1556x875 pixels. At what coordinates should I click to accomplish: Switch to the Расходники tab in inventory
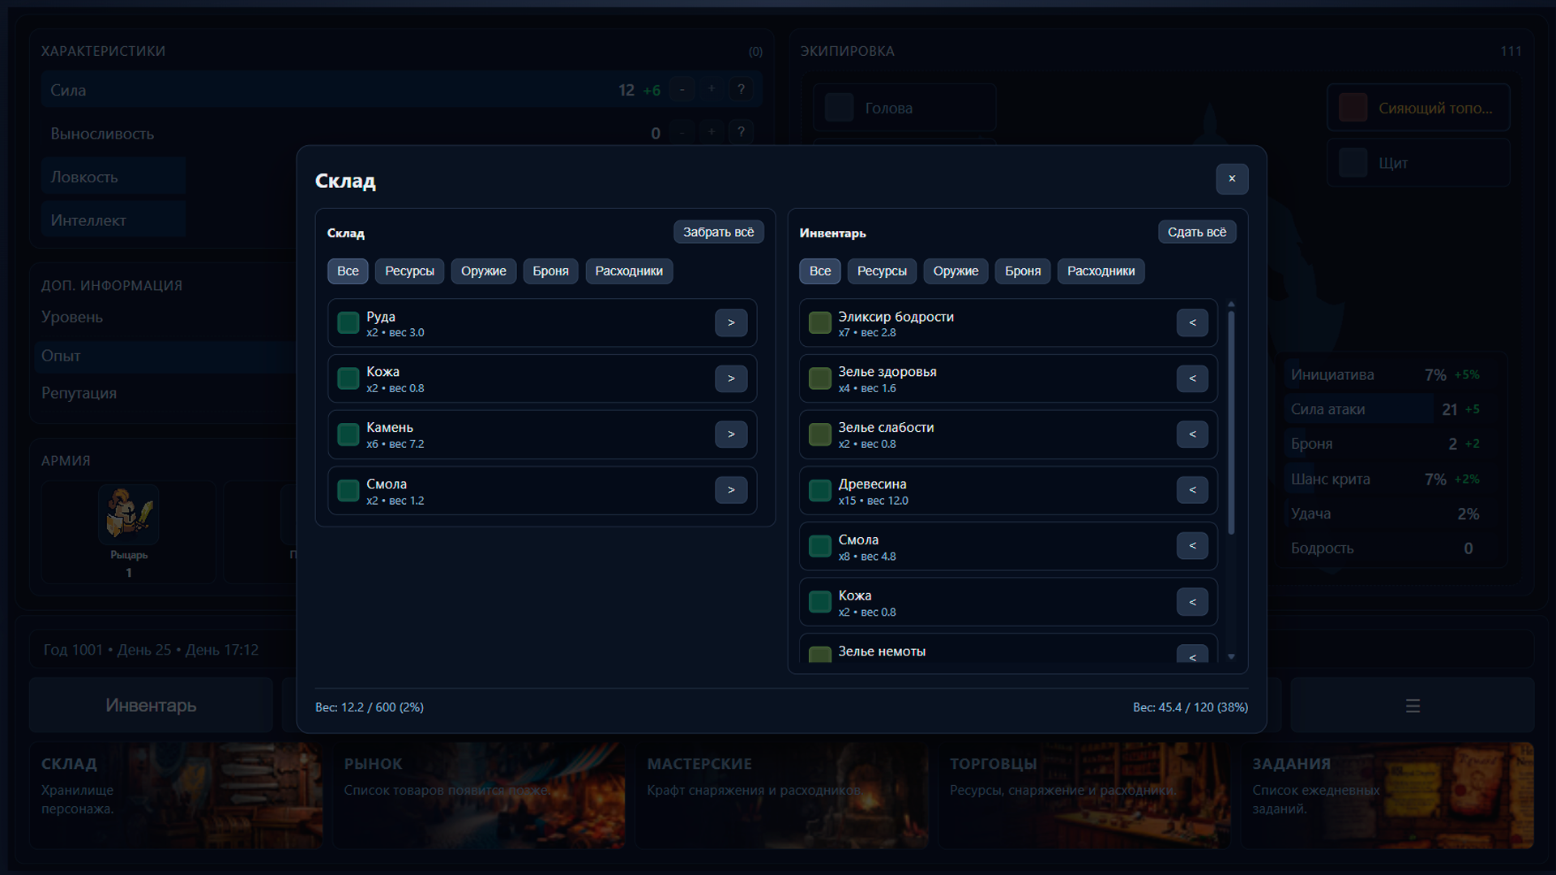point(1101,271)
